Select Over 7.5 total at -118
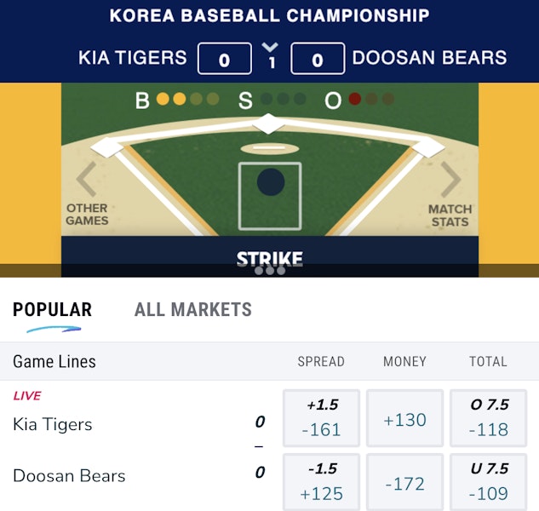 [488, 418]
